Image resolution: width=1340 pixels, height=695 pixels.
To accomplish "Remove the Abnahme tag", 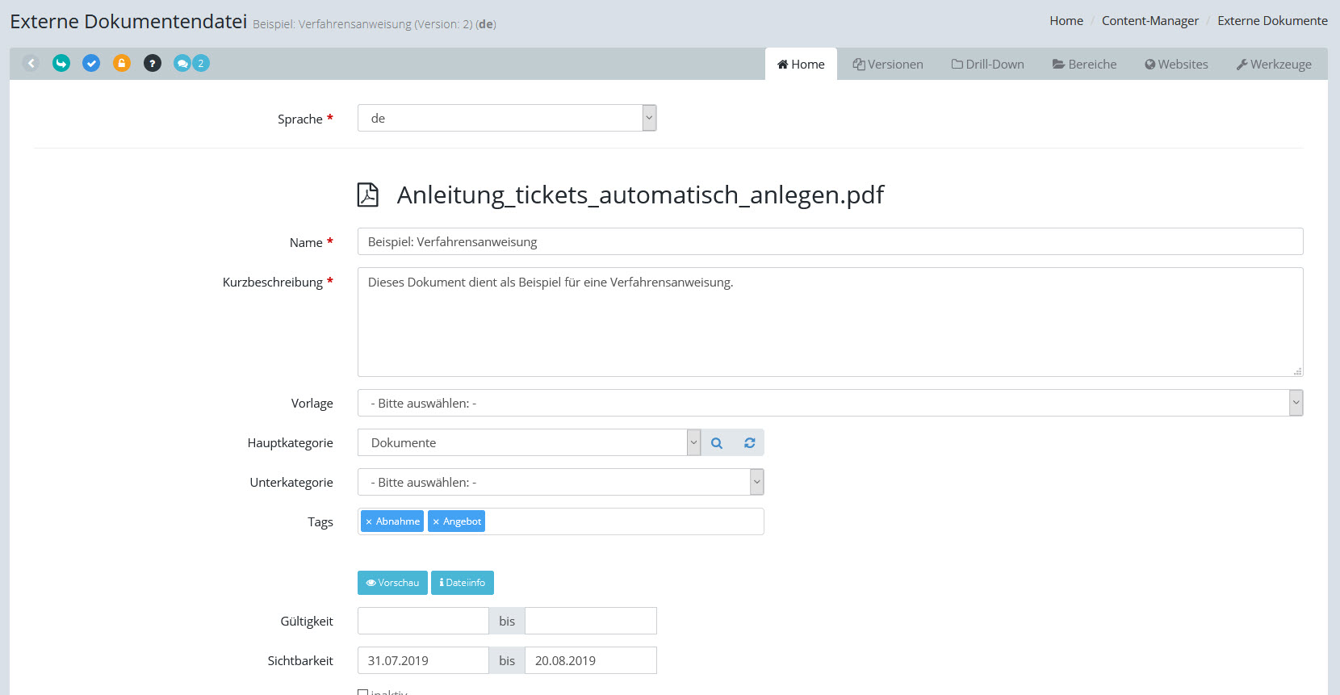I will click(x=369, y=522).
